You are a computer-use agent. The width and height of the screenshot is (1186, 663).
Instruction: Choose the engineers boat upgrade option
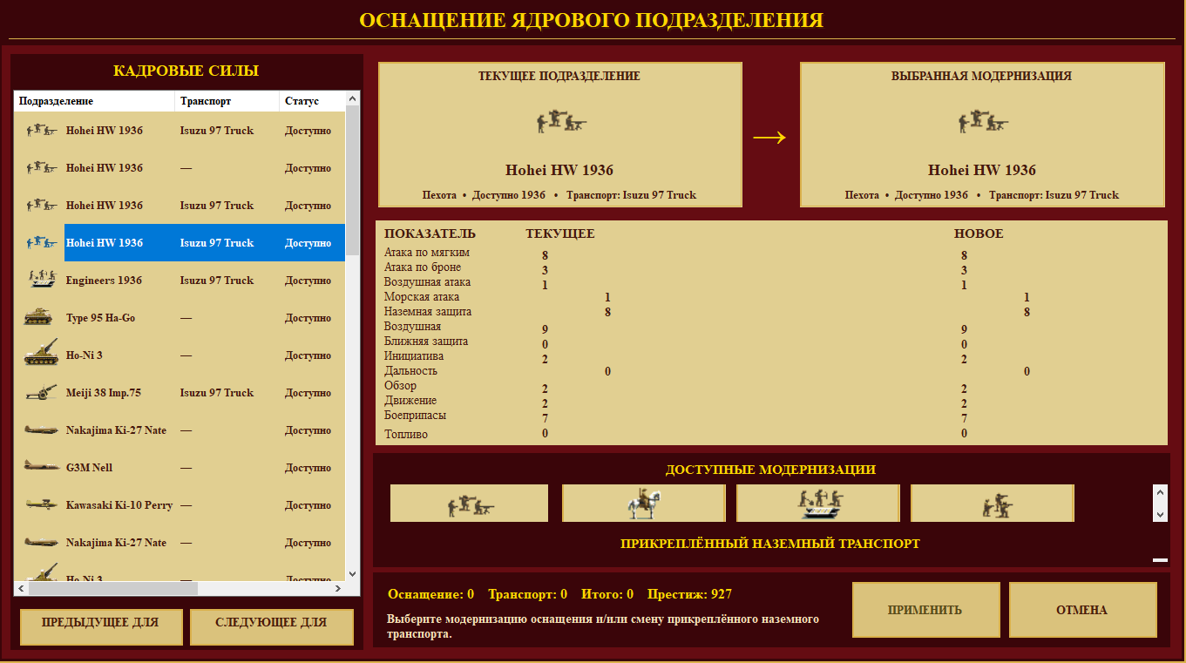tap(818, 504)
